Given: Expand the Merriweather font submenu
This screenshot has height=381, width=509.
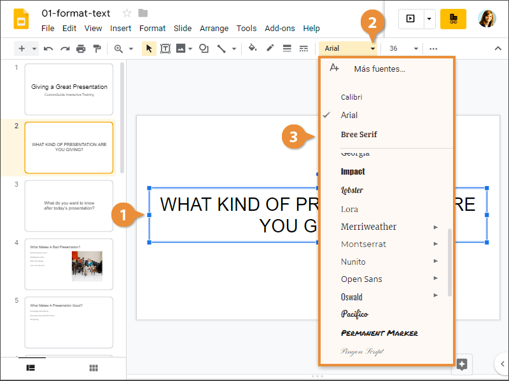Looking at the screenshot, I should (x=436, y=226).
